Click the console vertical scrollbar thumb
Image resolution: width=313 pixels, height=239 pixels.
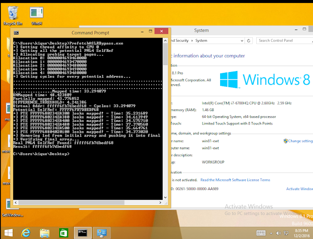click(165, 54)
